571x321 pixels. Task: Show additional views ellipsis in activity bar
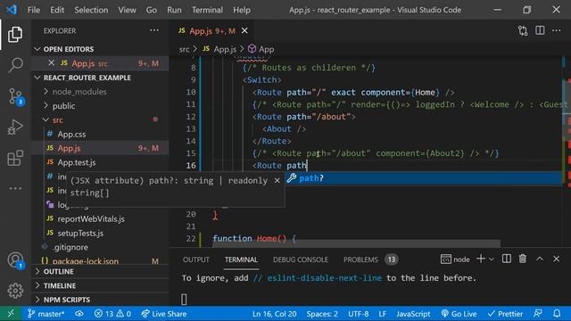pos(15,188)
